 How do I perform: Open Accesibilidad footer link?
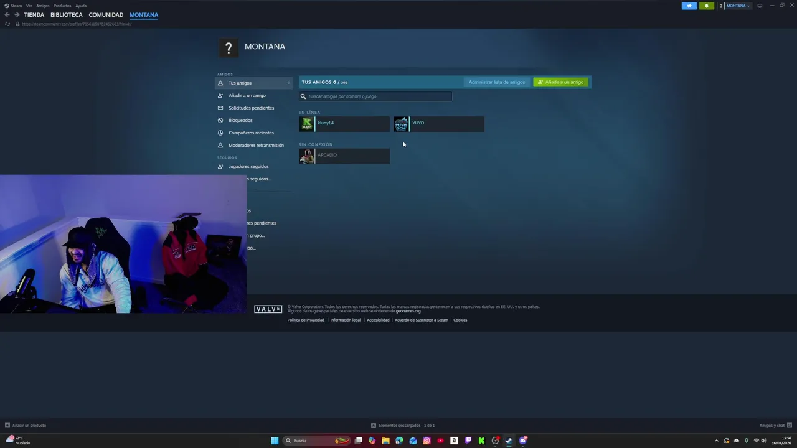click(x=378, y=320)
